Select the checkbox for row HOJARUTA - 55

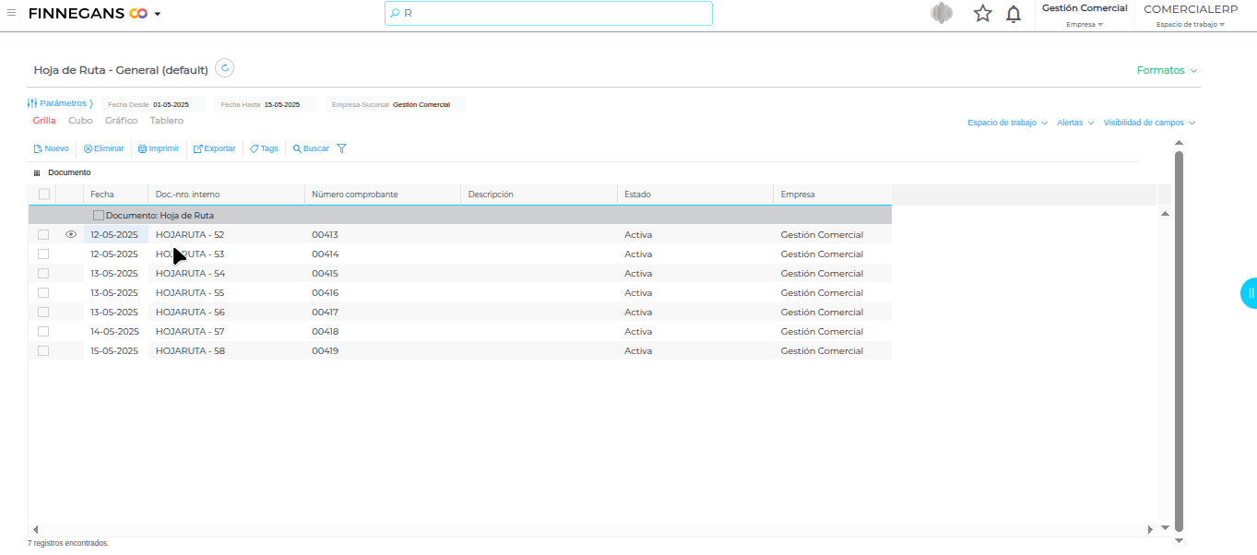[43, 292]
